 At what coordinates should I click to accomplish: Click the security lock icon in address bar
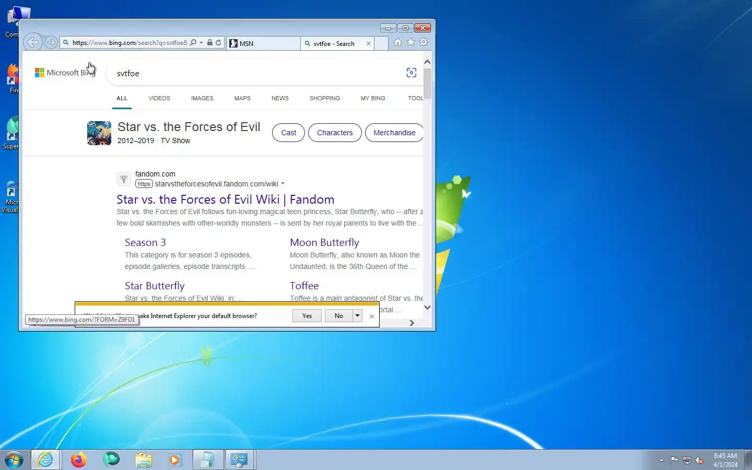point(210,43)
